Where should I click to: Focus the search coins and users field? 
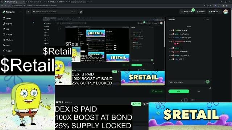pos(55,12)
